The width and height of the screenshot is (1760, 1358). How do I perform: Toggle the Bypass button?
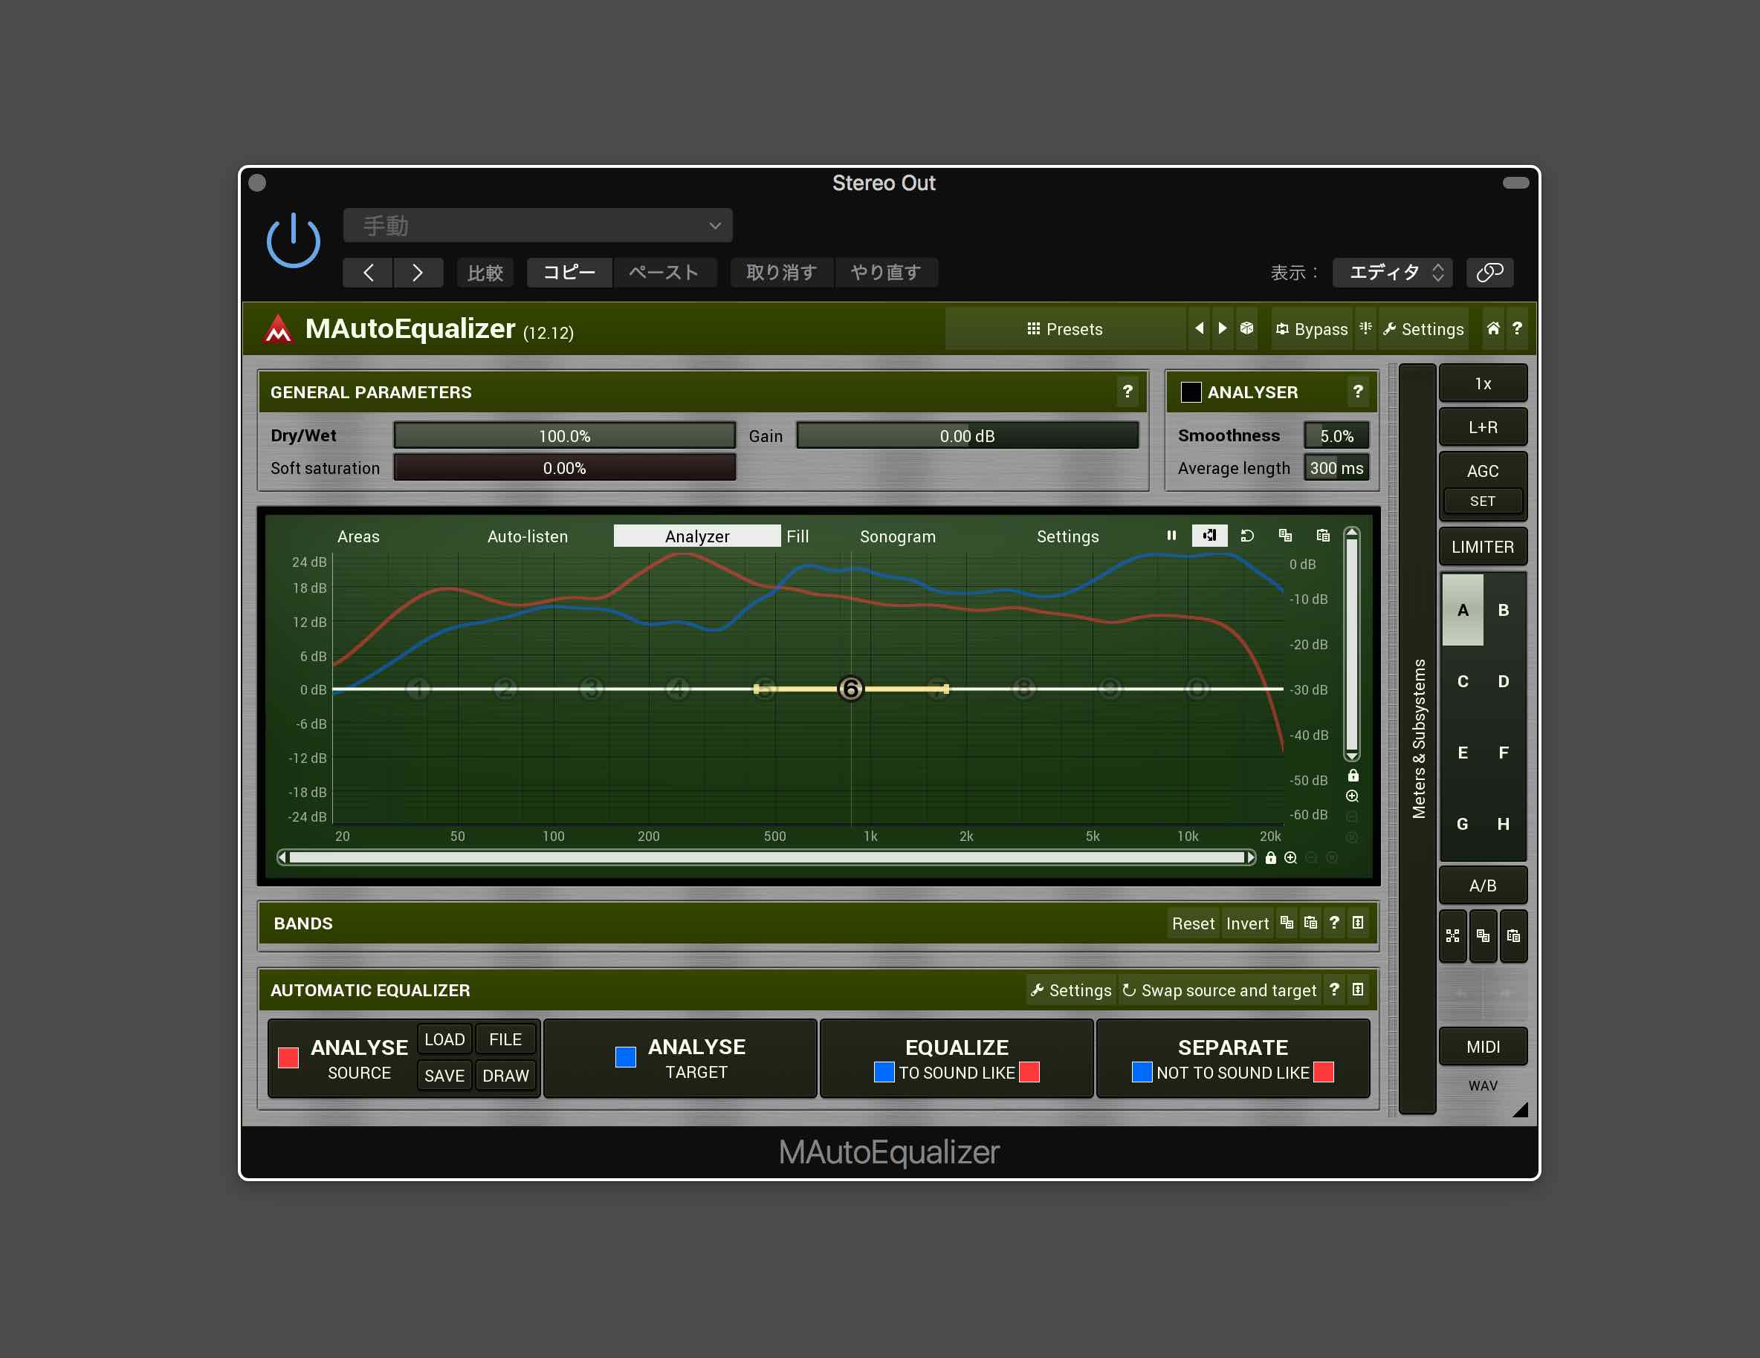[1311, 328]
